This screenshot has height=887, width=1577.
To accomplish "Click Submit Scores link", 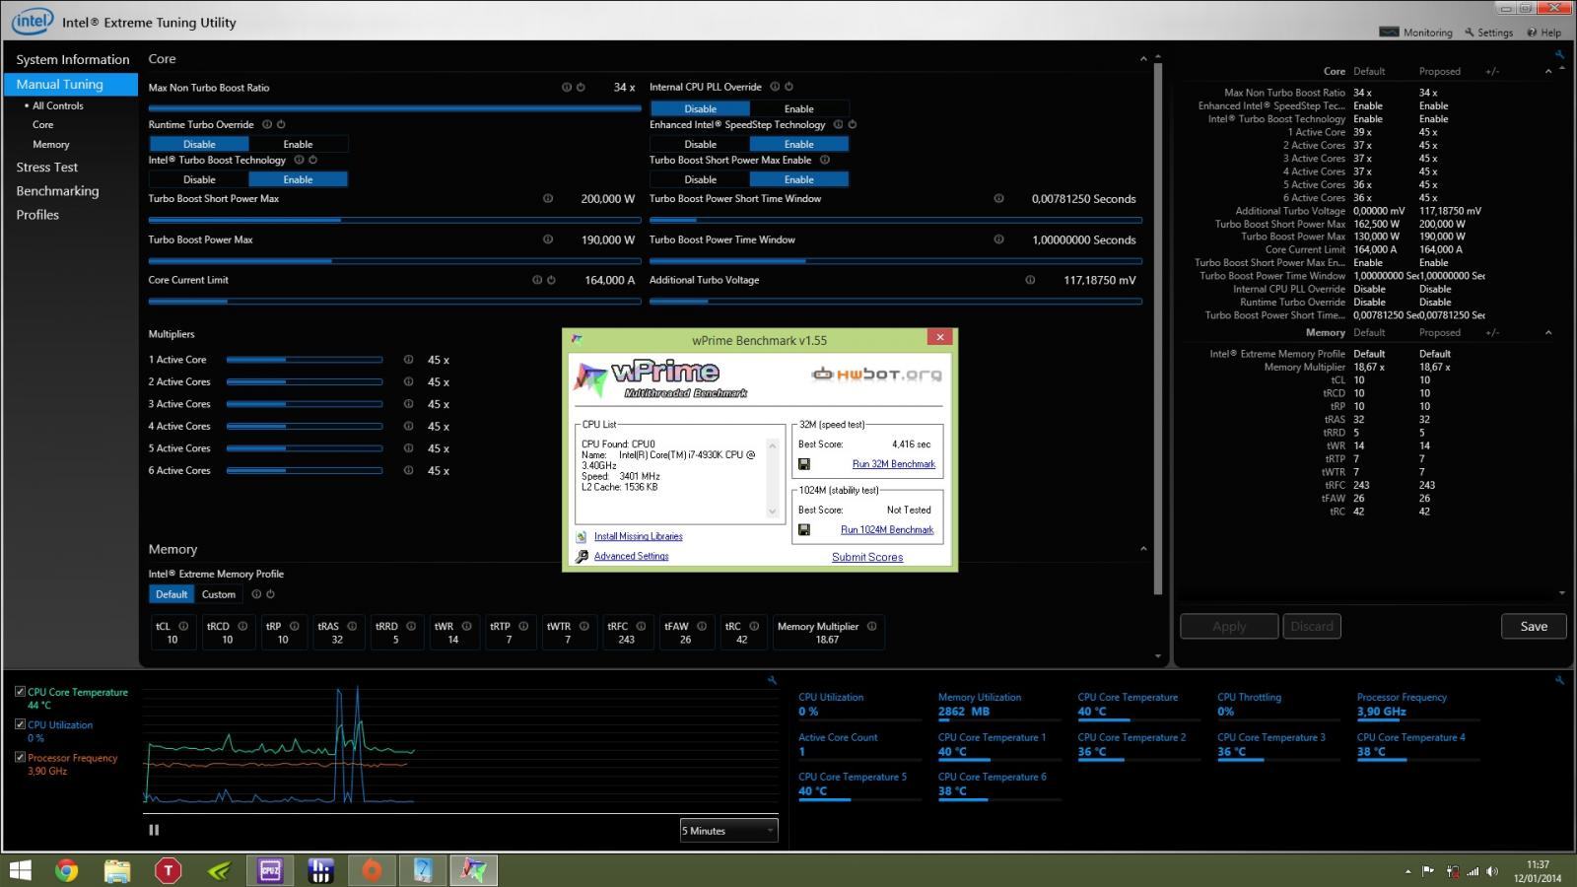I will tap(867, 557).
